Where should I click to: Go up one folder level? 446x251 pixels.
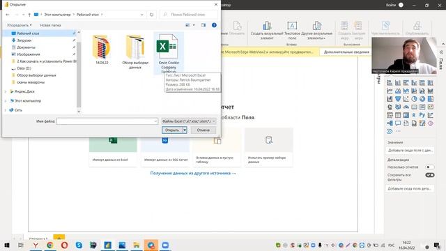[29, 15]
